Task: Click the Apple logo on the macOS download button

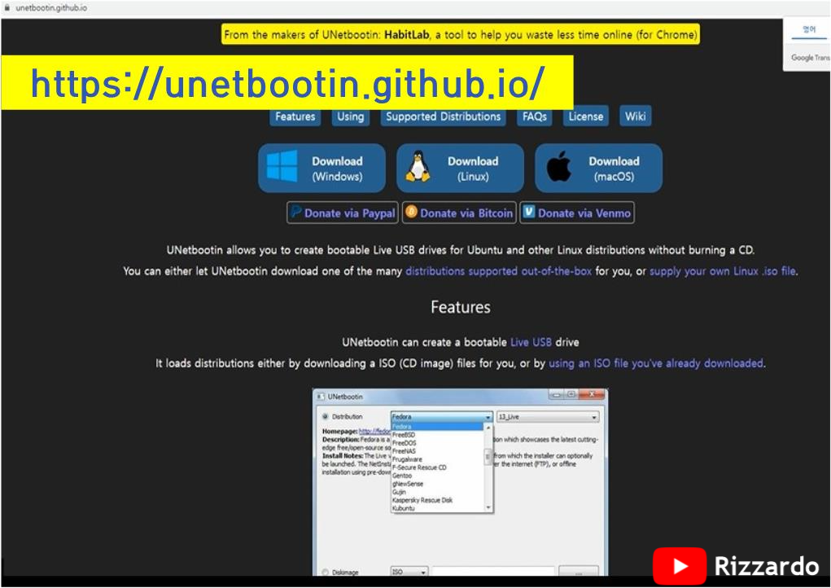Action: point(559,166)
